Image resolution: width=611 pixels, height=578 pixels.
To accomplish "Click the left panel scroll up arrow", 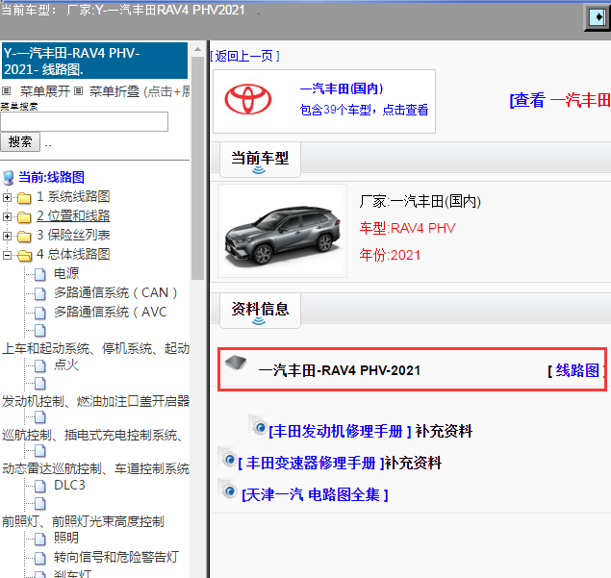I will point(197,49).
